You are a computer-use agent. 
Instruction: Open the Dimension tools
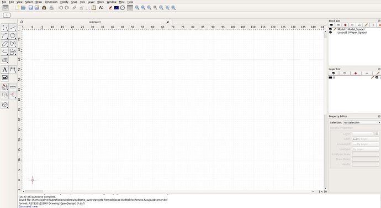[x=13, y=70]
